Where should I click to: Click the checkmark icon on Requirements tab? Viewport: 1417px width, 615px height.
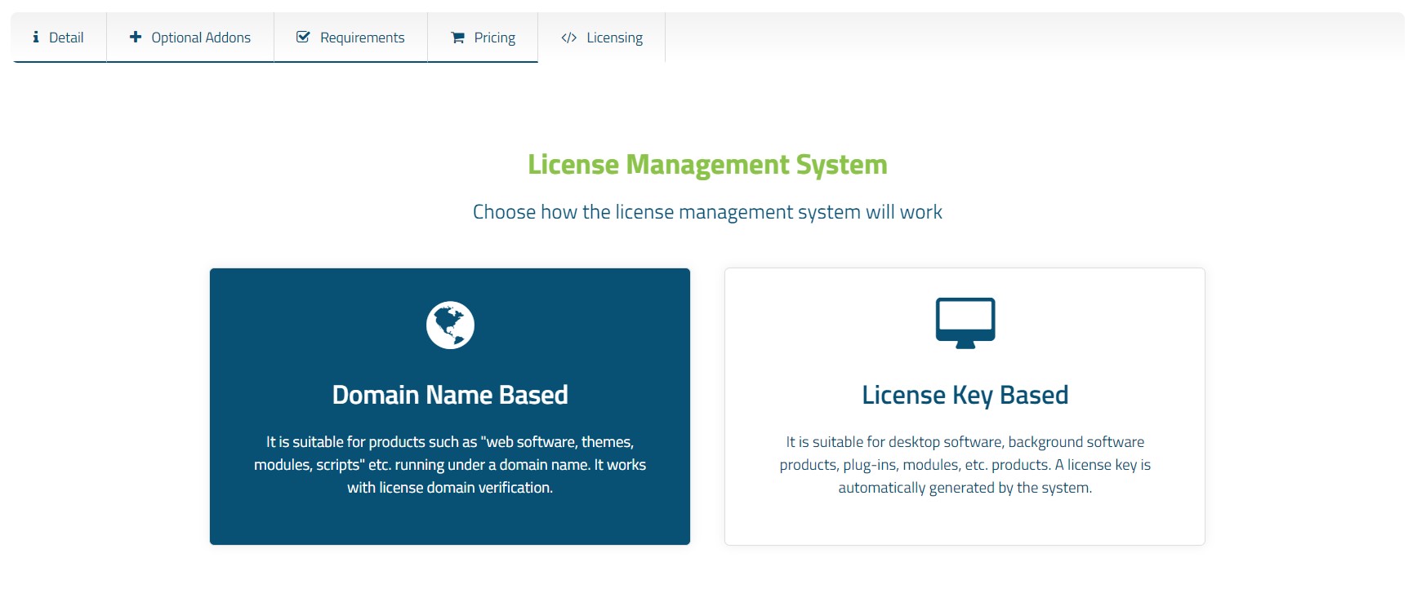coord(303,38)
